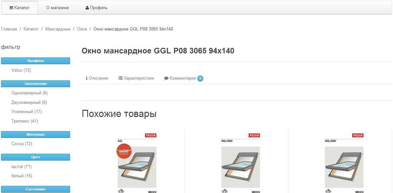393x193 pixels.
Task: Collapse the Материал filter header
Action: (x=36, y=135)
